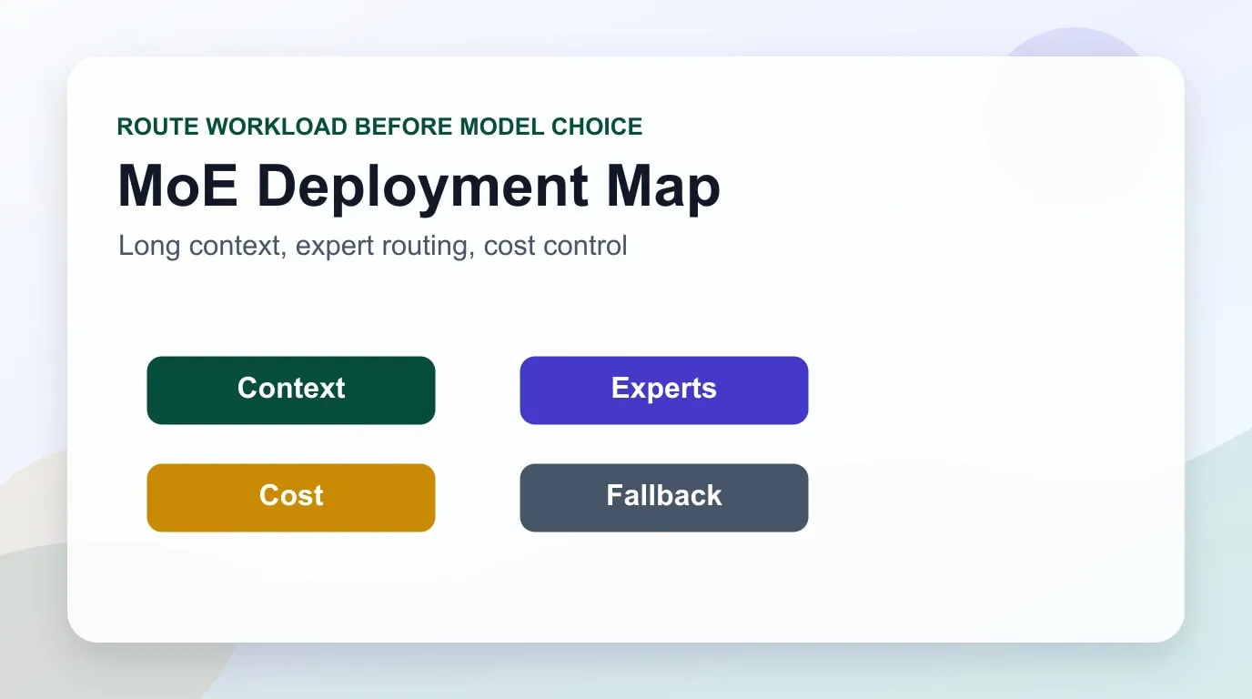Click the "MoE Deployment Map" title
The image size is (1252, 699).
pos(419,187)
